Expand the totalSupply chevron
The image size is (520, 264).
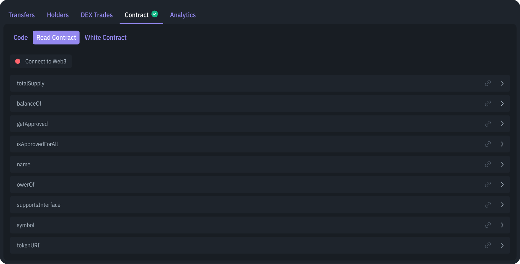(502, 83)
